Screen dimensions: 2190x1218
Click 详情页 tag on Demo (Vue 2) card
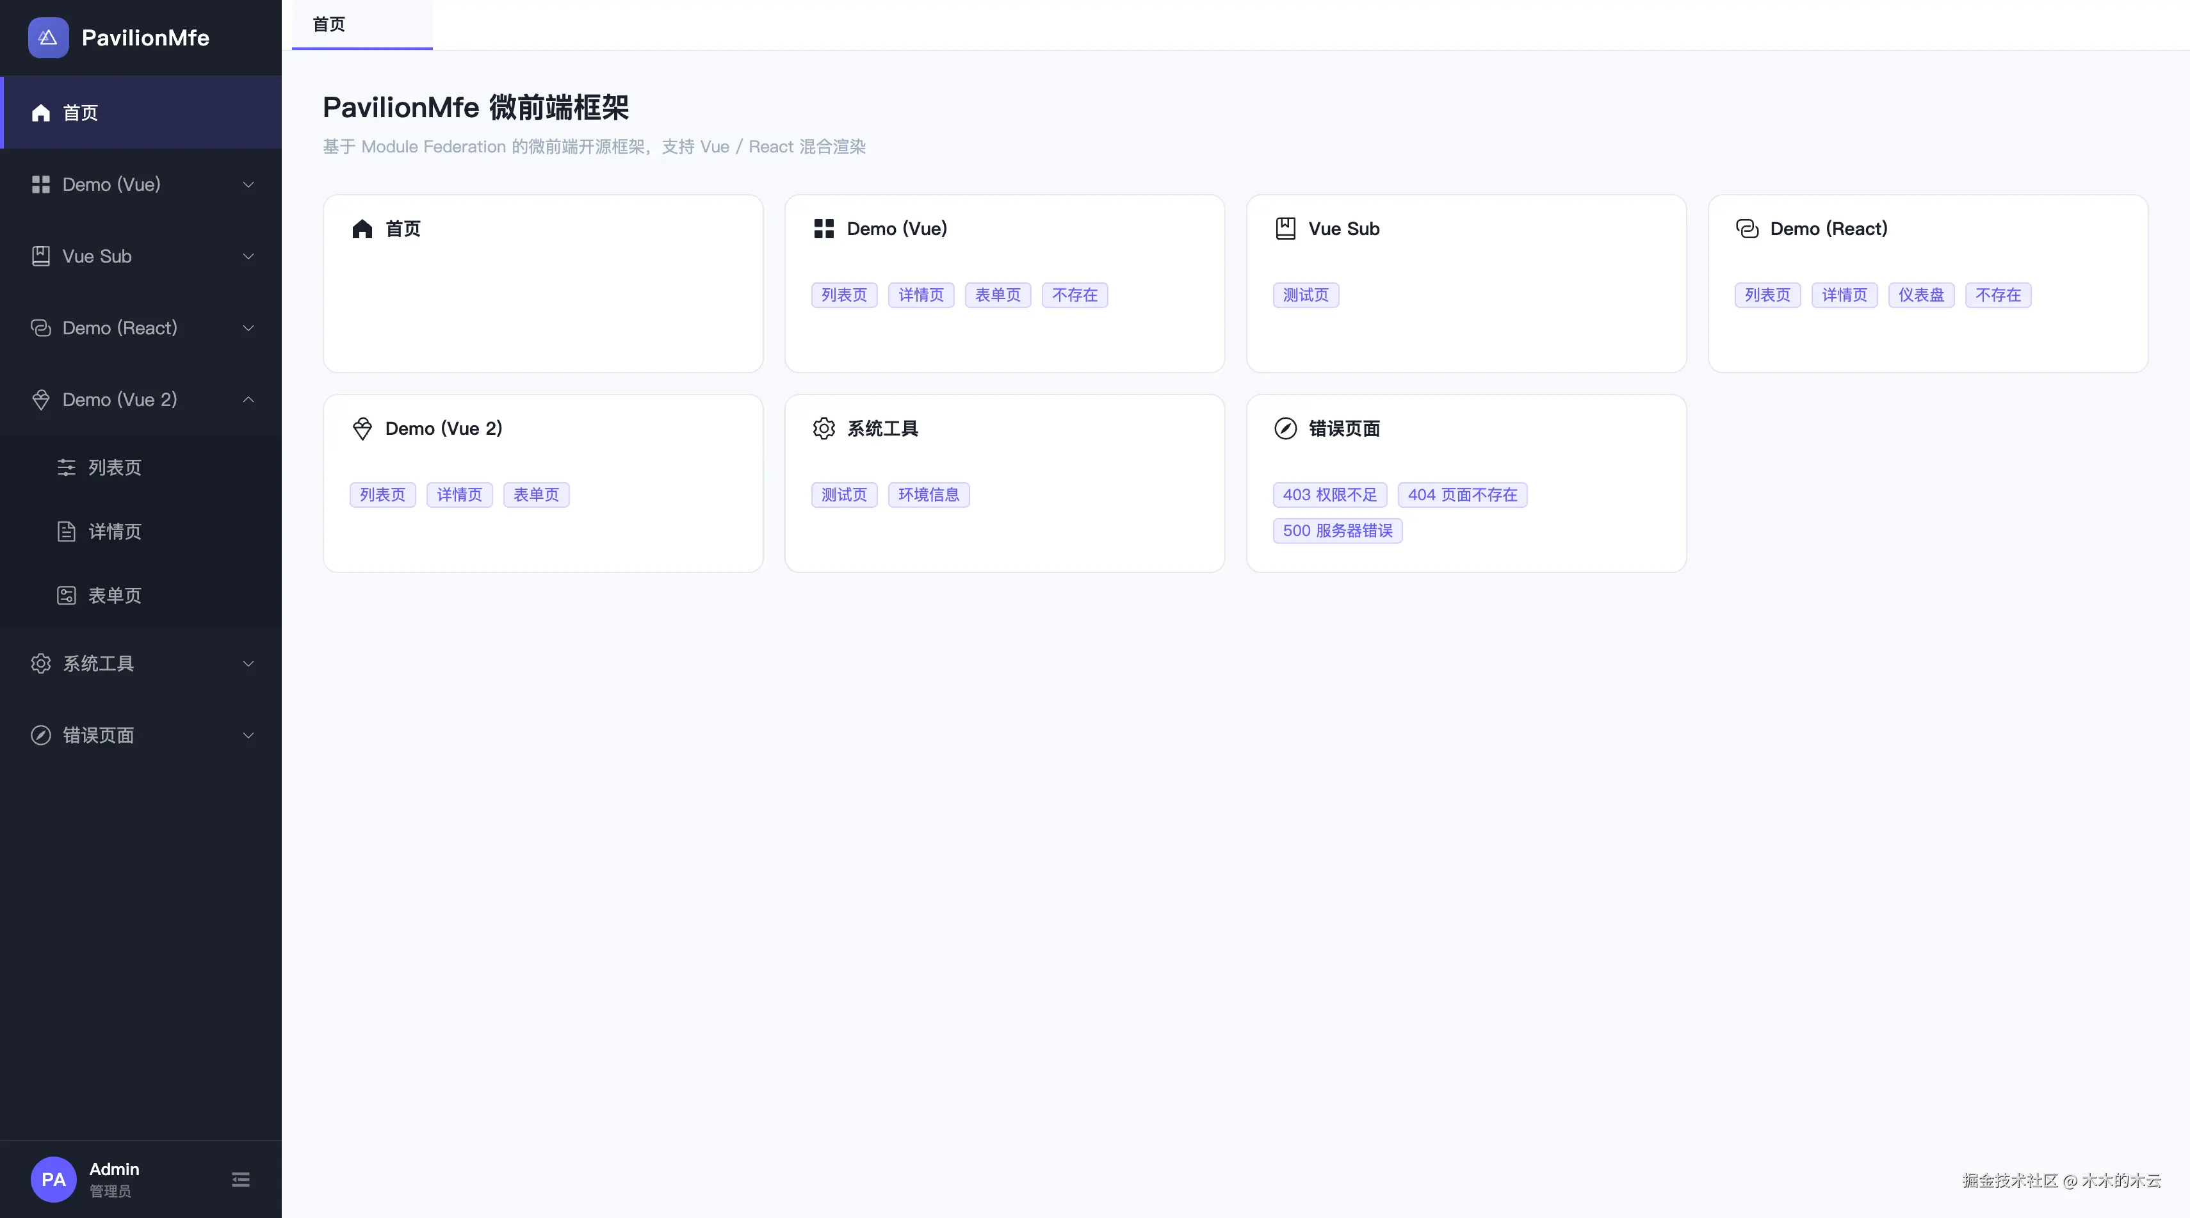click(x=460, y=494)
